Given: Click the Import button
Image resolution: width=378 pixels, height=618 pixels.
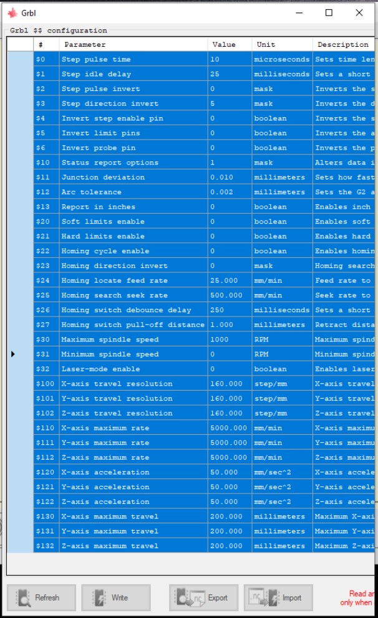Looking at the screenshot, I should pos(278,597).
